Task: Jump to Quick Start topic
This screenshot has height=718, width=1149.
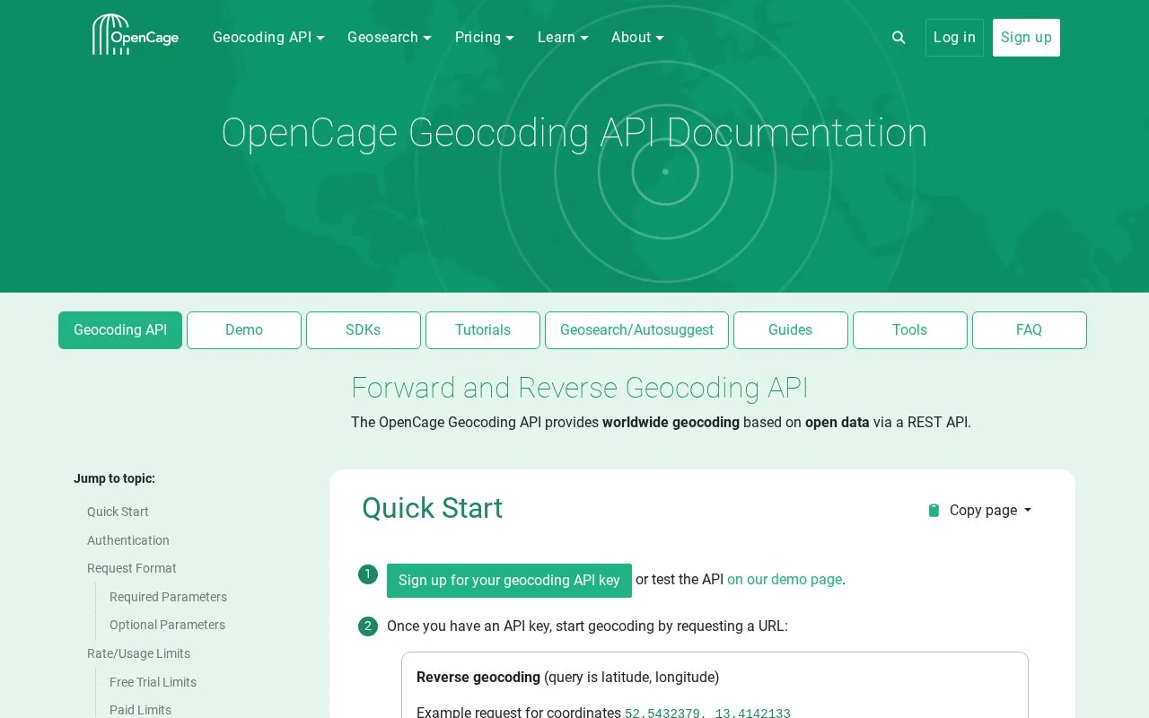Action: pyautogui.click(x=118, y=512)
